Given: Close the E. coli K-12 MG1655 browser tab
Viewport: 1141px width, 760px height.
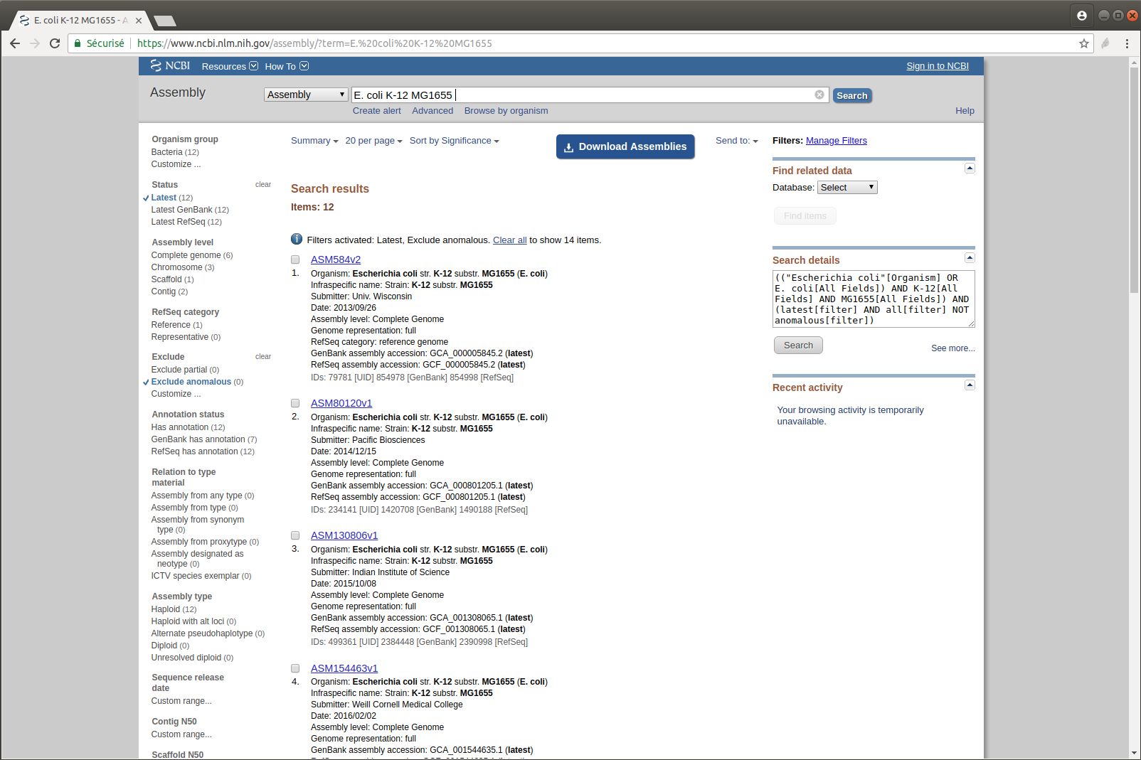Looking at the screenshot, I should point(139,21).
